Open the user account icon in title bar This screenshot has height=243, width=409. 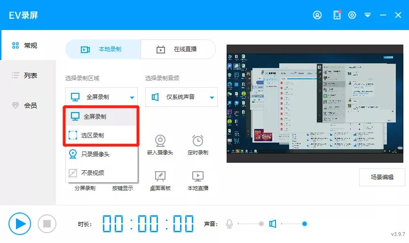tap(317, 15)
